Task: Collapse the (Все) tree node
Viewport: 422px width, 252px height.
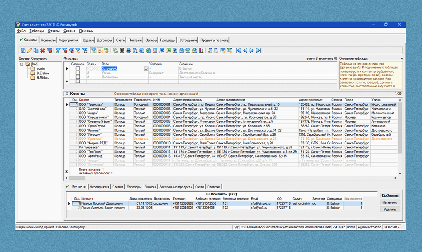Action: [21, 64]
